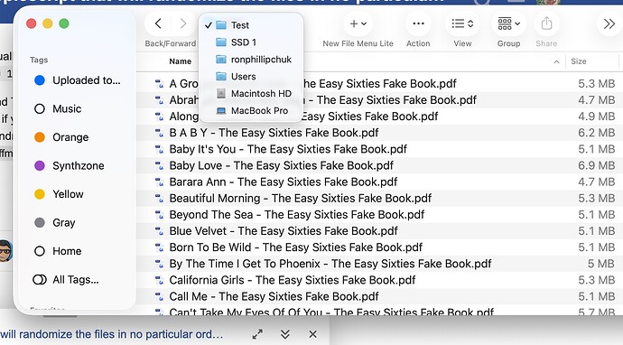Choose SSD 1 in path menu
The image size is (623, 345).
(x=251, y=42)
